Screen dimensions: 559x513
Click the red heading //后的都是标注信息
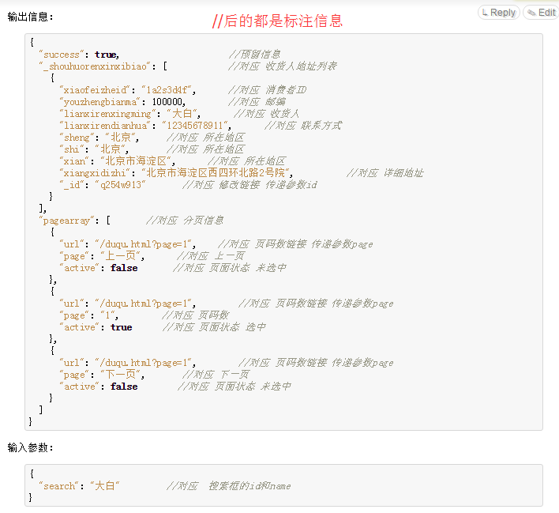coord(277,22)
